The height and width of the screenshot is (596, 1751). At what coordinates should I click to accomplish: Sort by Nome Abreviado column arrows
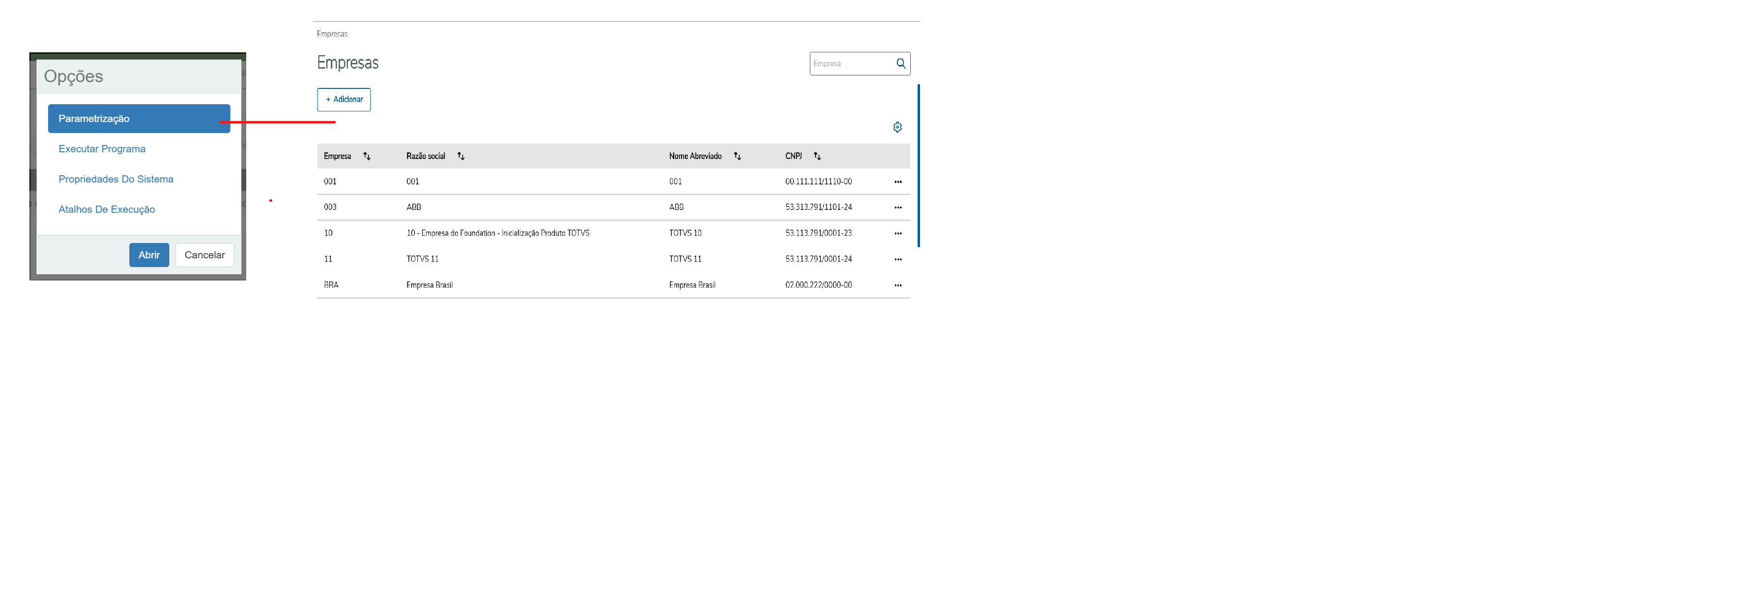pos(737,156)
